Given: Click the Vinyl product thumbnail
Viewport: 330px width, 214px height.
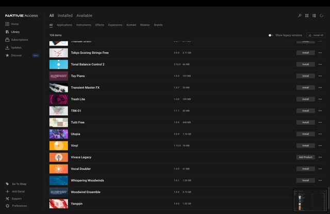Looking at the screenshot, I should coord(59,146).
